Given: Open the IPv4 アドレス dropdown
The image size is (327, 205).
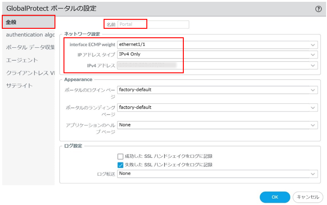Looking at the screenshot, I should (x=217, y=65).
